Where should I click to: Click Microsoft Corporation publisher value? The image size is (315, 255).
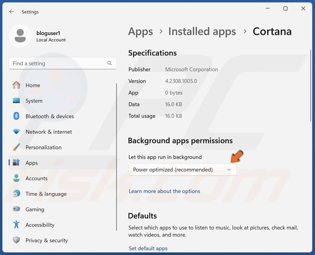[191, 69]
